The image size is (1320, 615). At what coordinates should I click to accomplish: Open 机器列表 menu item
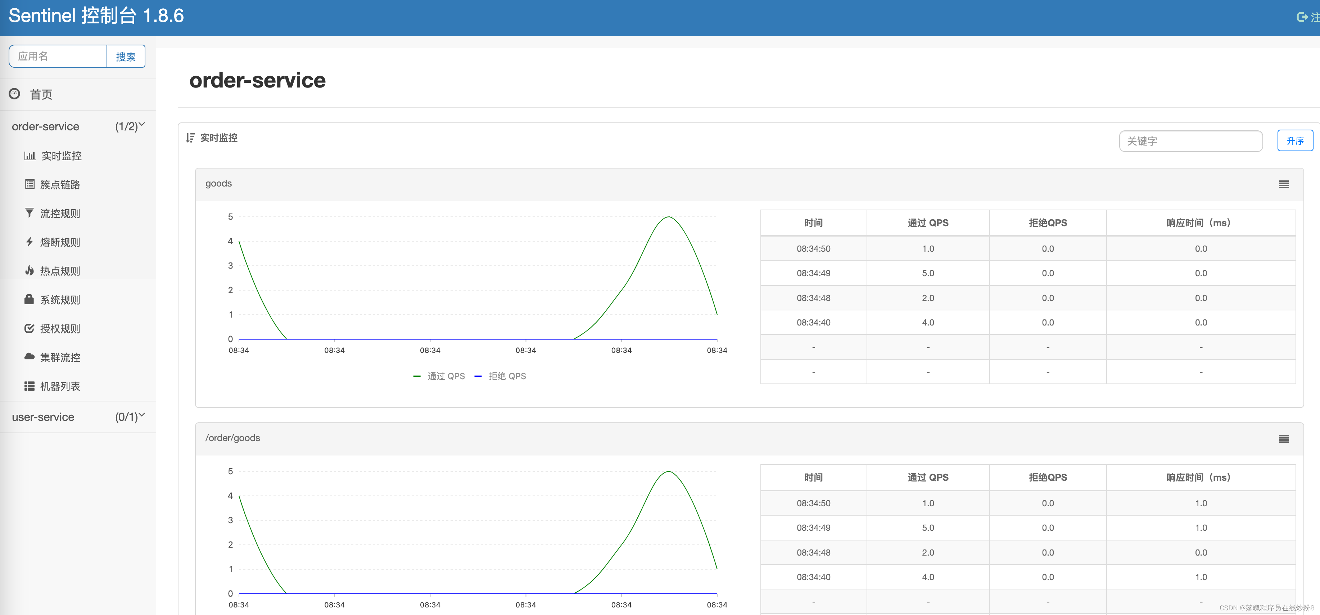click(x=60, y=386)
